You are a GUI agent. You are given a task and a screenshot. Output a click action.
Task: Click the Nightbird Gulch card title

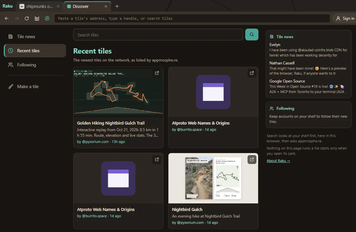187,210
